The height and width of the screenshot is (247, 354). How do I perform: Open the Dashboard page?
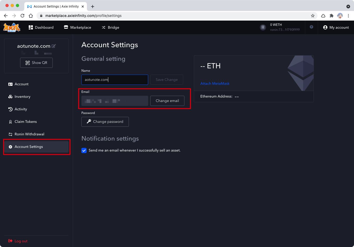(x=41, y=27)
